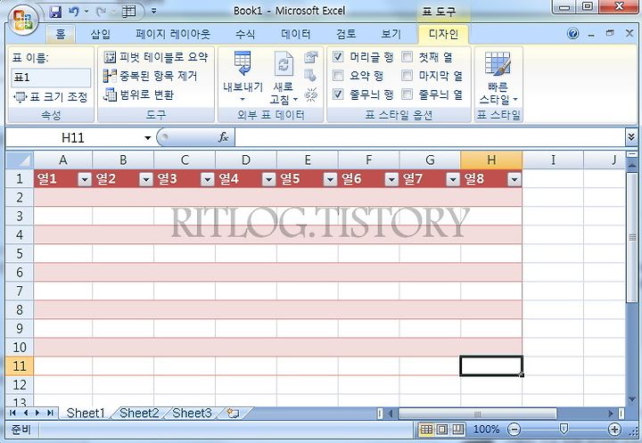Open Excel Help question mark icon

tap(573, 34)
